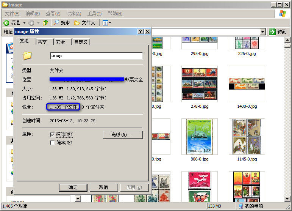Open the 收藏(A) menu
The image size is (292, 211).
[74, 14]
